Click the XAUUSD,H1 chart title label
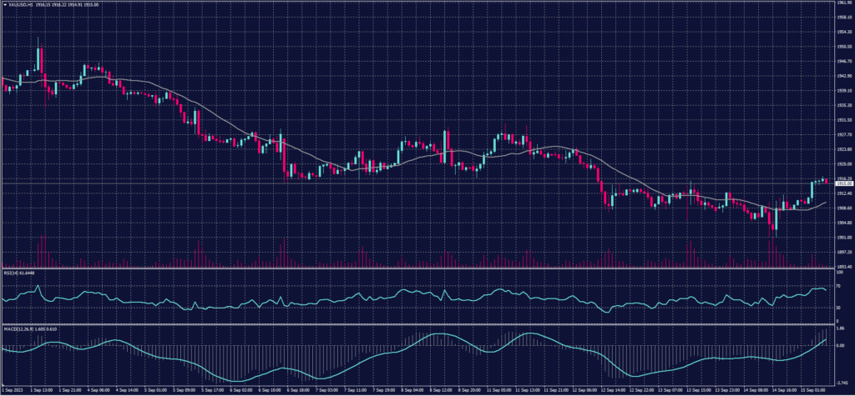The height and width of the screenshot is (396, 855). point(21,4)
